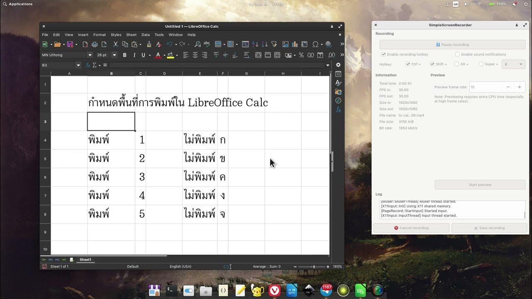The width and height of the screenshot is (532, 299).
Task: Open a file with the Open folder icon
Action: pyautogui.click(x=57, y=44)
